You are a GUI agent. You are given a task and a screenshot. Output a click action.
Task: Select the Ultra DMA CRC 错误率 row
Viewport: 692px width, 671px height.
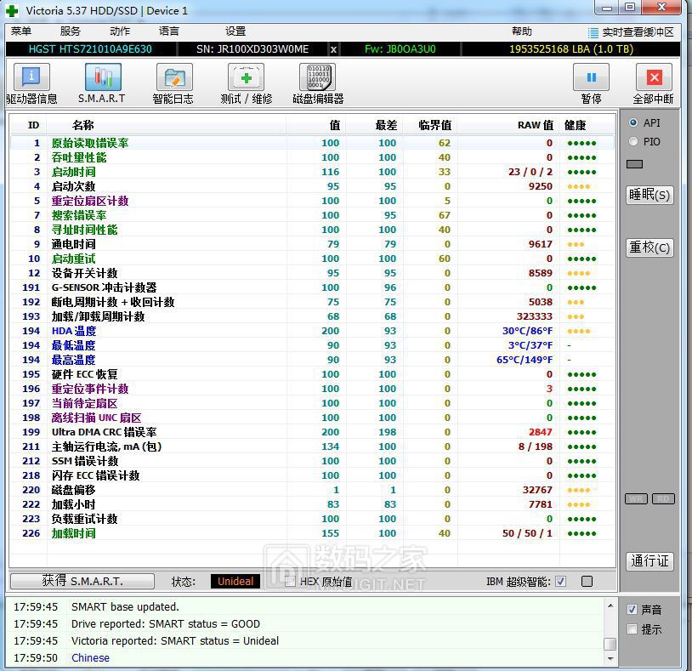point(312,432)
